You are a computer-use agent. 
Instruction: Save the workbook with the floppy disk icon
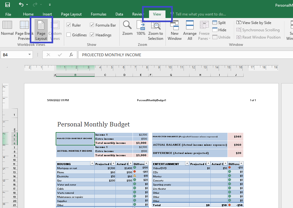(x=8, y=5)
